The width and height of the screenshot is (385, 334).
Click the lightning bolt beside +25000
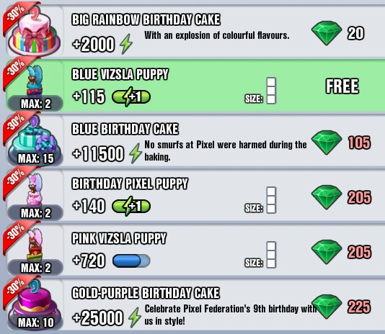(x=135, y=317)
